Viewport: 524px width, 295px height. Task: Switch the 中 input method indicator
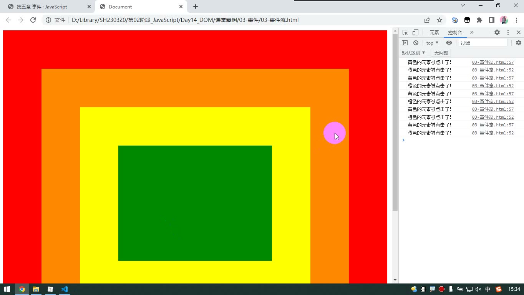[488, 289]
